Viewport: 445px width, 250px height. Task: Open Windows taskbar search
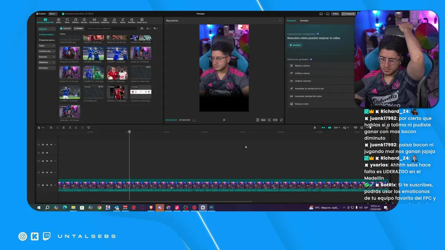coord(47,208)
